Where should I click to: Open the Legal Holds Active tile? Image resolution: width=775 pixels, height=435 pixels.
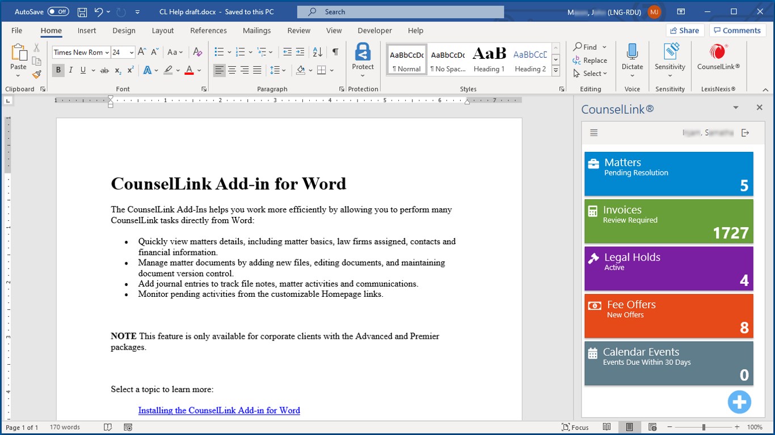[x=669, y=268]
